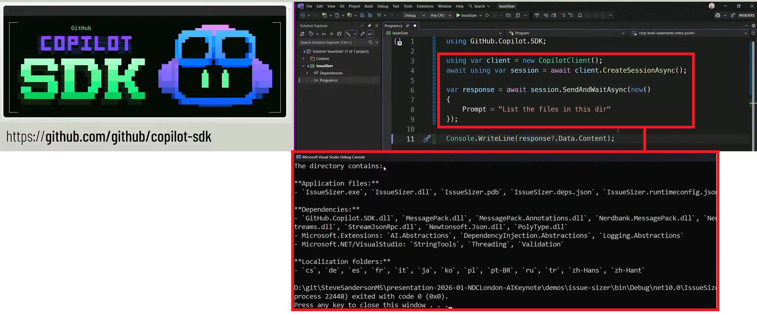The image size is (757, 315).
Task: Click the "List the files in this dir" string
Action: [555, 109]
